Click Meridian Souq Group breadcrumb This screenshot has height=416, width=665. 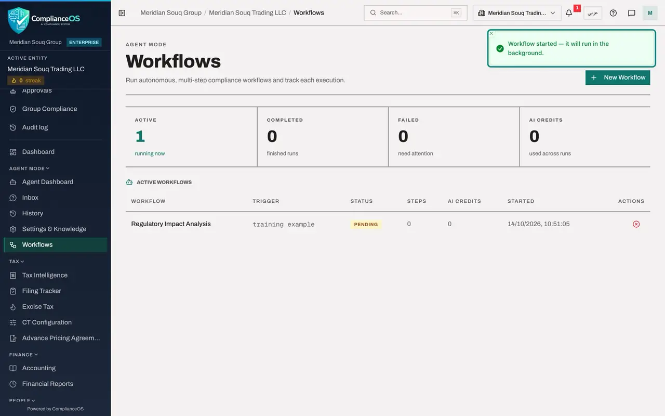point(171,12)
